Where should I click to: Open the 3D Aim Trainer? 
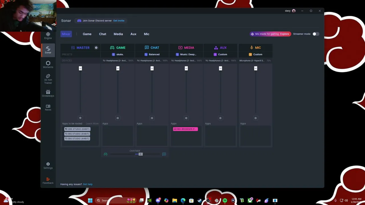click(x=48, y=79)
